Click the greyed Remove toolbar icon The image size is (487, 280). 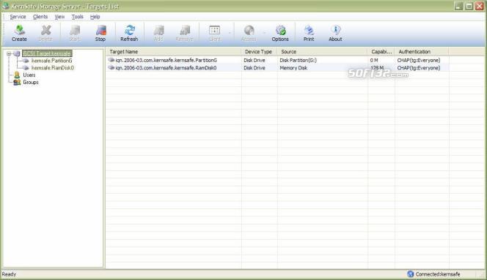[x=185, y=33]
